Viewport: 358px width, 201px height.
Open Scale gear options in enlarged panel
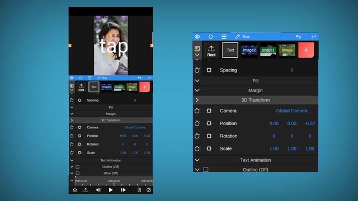(209, 149)
